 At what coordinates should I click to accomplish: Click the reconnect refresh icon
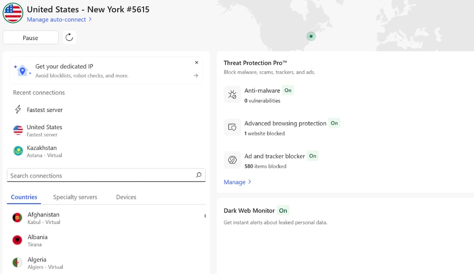pos(69,37)
